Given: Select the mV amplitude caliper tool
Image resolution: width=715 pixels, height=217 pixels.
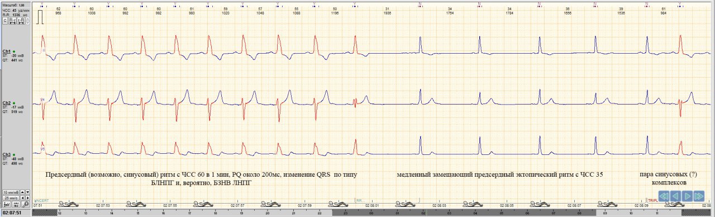Looking at the screenshot, I should 7,204.
